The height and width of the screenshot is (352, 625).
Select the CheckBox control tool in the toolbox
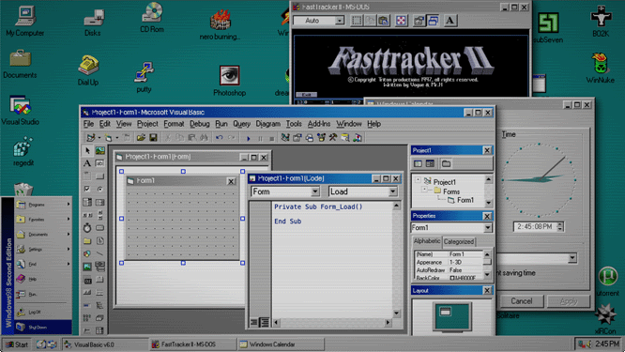[x=87, y=189]
